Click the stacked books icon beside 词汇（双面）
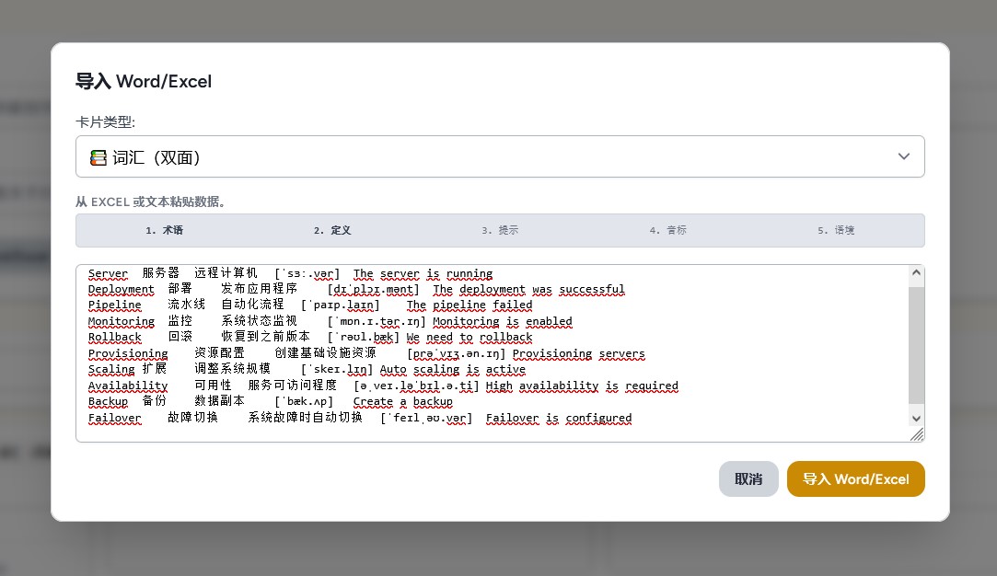The image size is (997, 576). pyautogui.click(x=98, y=156)
